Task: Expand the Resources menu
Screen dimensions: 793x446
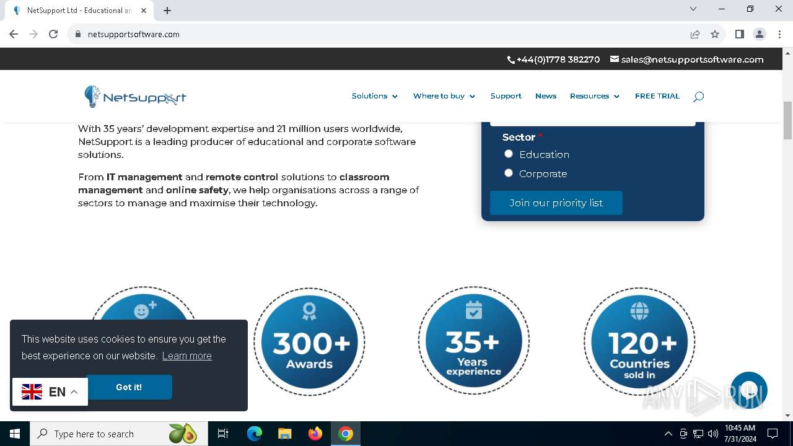Action: (x=595, y=96)
